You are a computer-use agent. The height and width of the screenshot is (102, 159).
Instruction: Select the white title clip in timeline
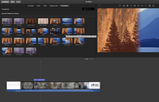14,85
